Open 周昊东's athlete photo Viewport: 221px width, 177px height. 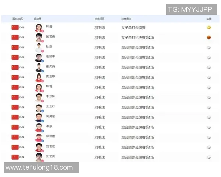[39, 117]
